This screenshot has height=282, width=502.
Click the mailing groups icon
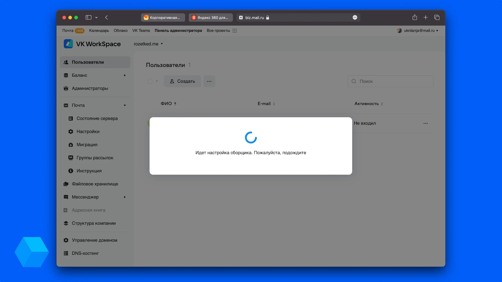71,158
